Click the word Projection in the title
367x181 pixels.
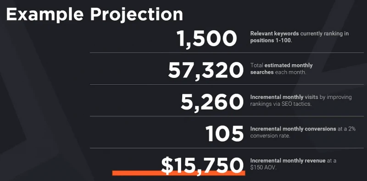pos(137,15)
